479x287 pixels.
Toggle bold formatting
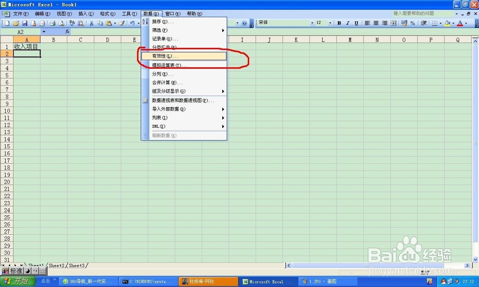pyautogui.click(x=340, y=23)
